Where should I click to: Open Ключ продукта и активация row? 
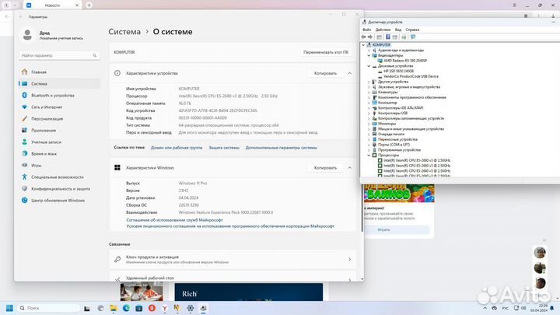point(233,259)
